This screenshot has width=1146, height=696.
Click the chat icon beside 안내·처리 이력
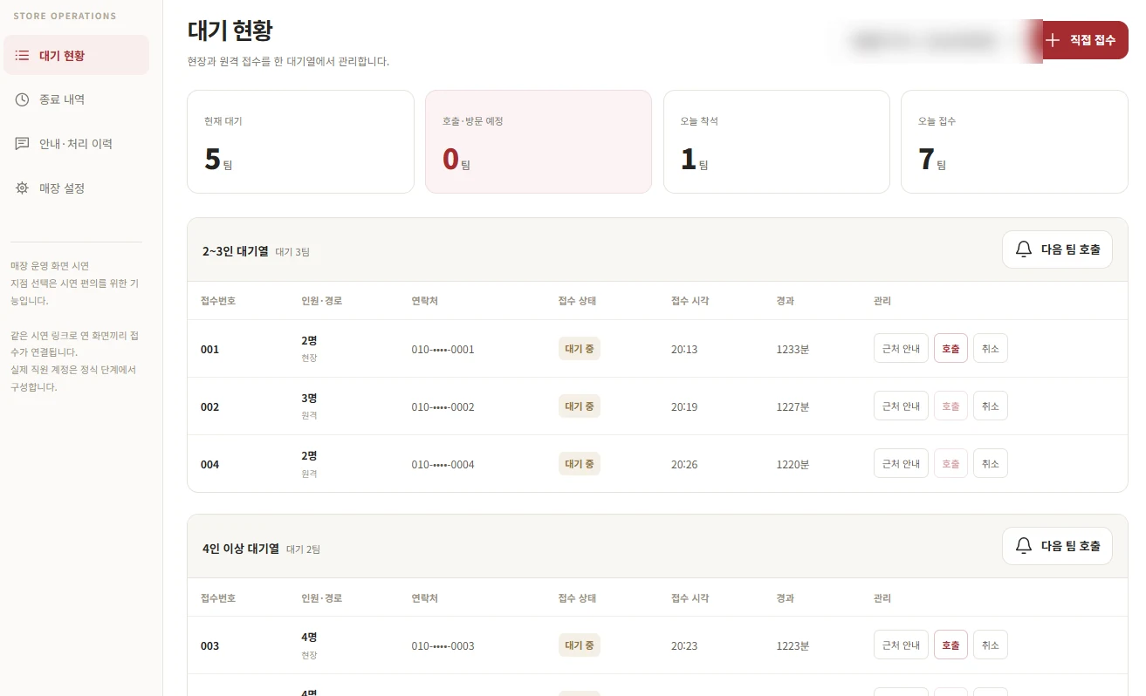point(23,144)
